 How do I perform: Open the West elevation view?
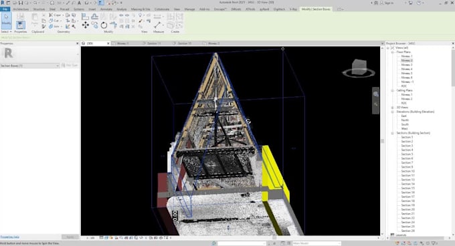point(405,128)
